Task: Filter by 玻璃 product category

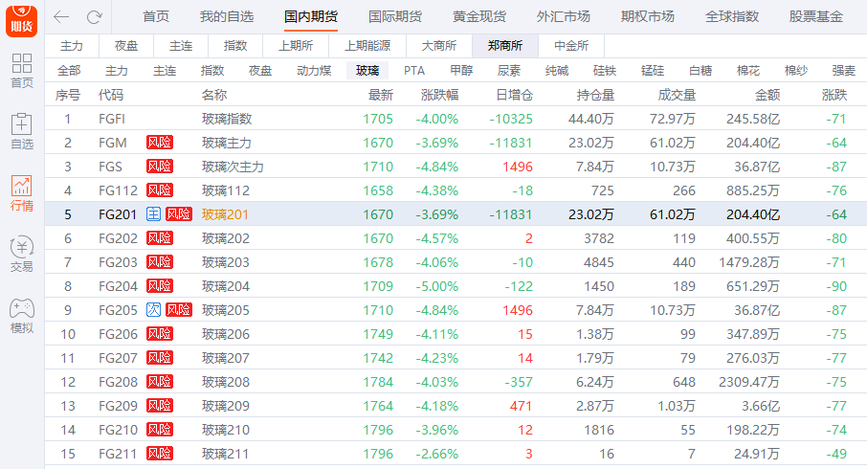Action: tap(367, 71)
